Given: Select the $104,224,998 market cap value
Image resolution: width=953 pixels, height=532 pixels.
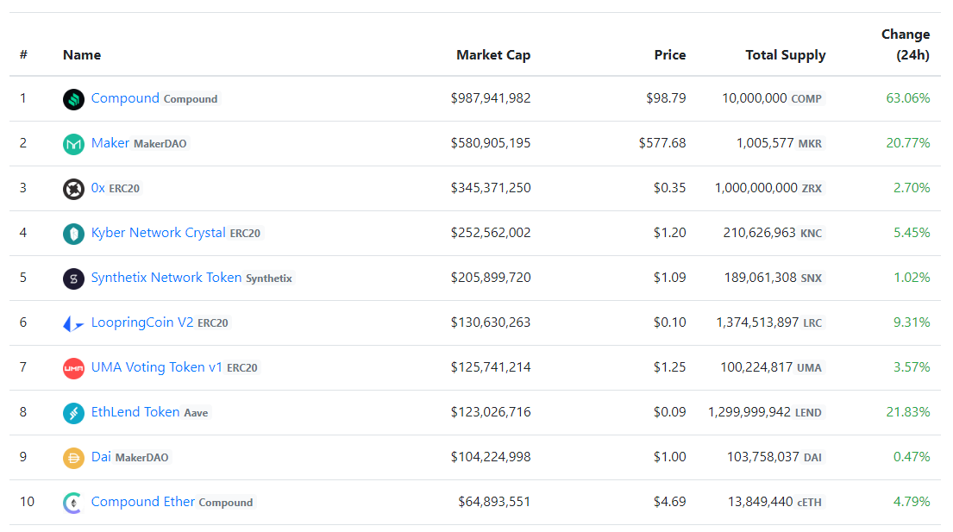Looking at the screenshot, I should [491, 457].
